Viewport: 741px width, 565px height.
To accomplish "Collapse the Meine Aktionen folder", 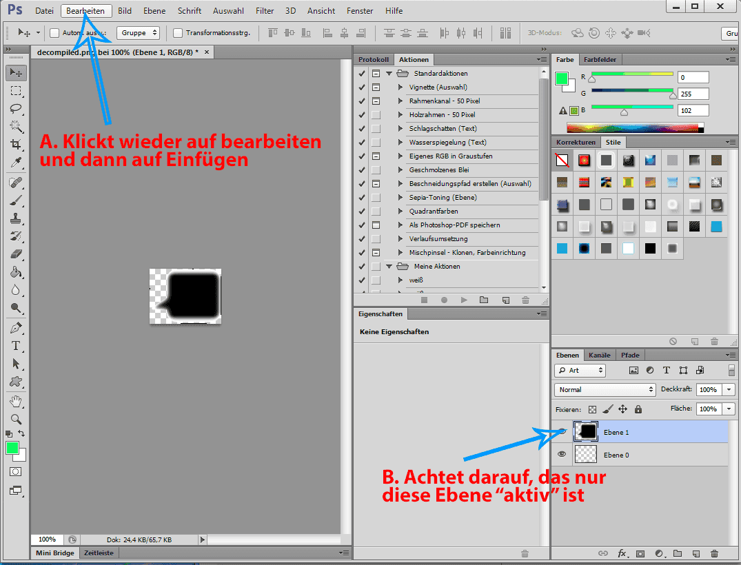I will pos(389,267).
